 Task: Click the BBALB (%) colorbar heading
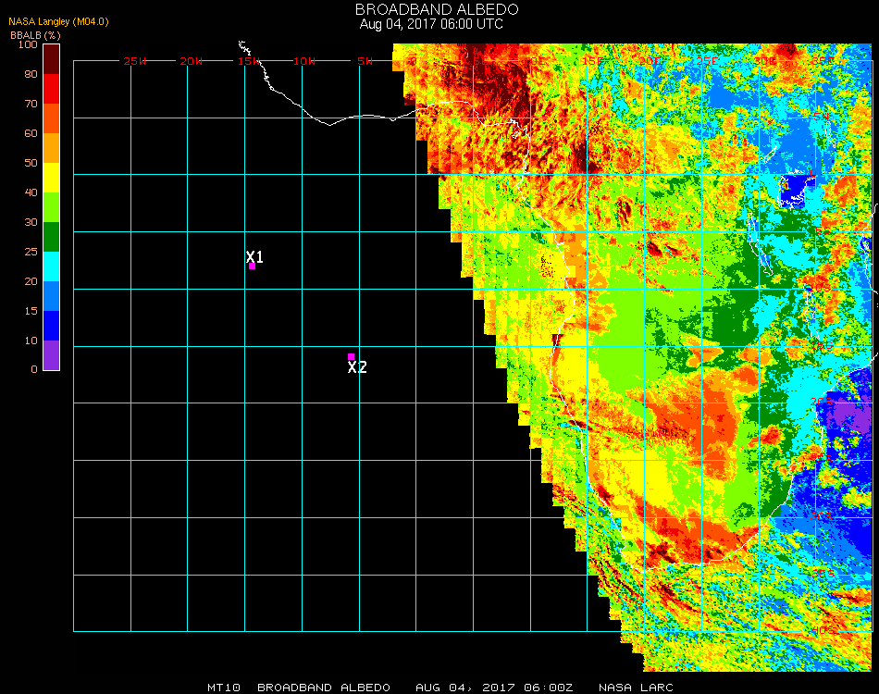[35, 34]
